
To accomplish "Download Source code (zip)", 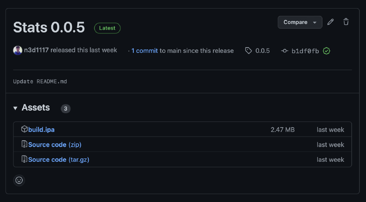I will point(55,145).
